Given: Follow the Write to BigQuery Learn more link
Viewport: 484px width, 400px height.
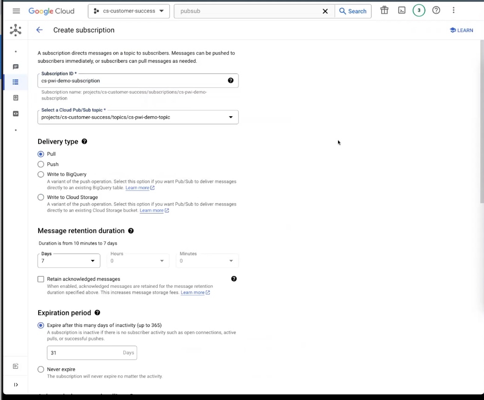Looking at the screenshot, I should (x=137, y=187).
